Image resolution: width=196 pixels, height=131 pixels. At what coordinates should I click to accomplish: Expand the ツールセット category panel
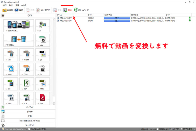pos(28,125)
